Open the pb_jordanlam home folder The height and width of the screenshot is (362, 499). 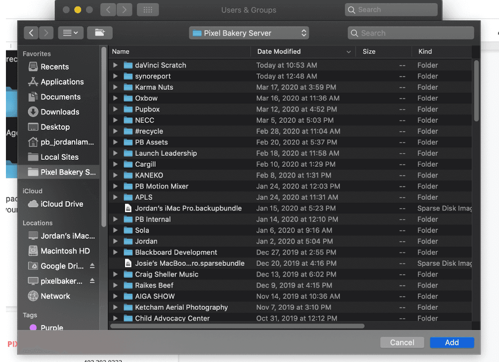coord(62,142)
